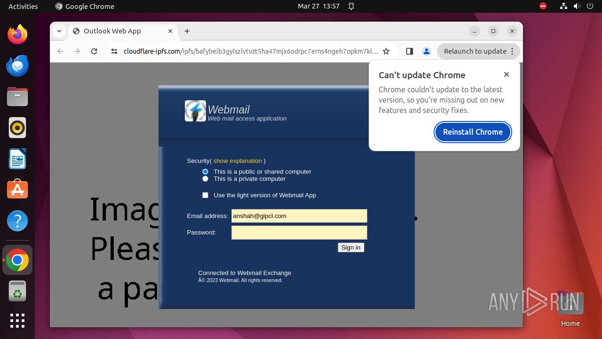Select 'This is a private computer'
This screenshot has width=602, height=339.
205,179
